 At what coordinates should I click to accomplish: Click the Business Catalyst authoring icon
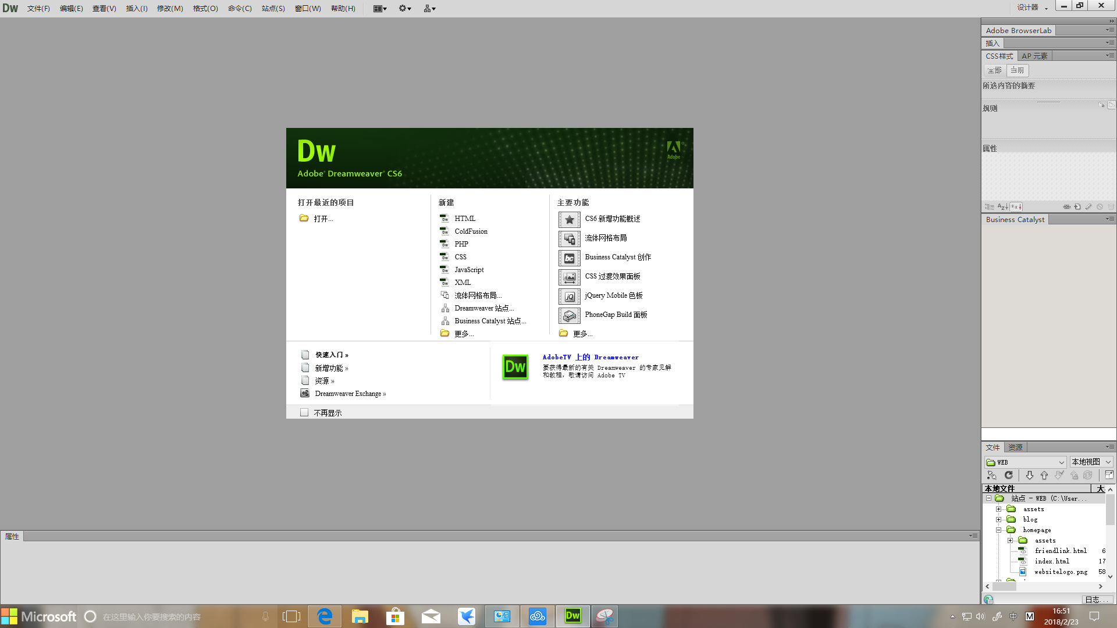click(x=570, y=258)
